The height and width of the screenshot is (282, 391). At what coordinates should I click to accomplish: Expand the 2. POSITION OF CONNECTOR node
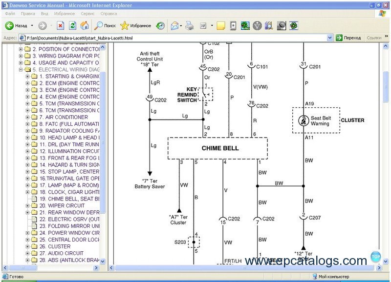[x=21, y=49]
